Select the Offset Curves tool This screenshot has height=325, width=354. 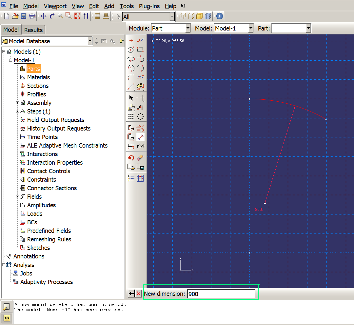point(140,107)
